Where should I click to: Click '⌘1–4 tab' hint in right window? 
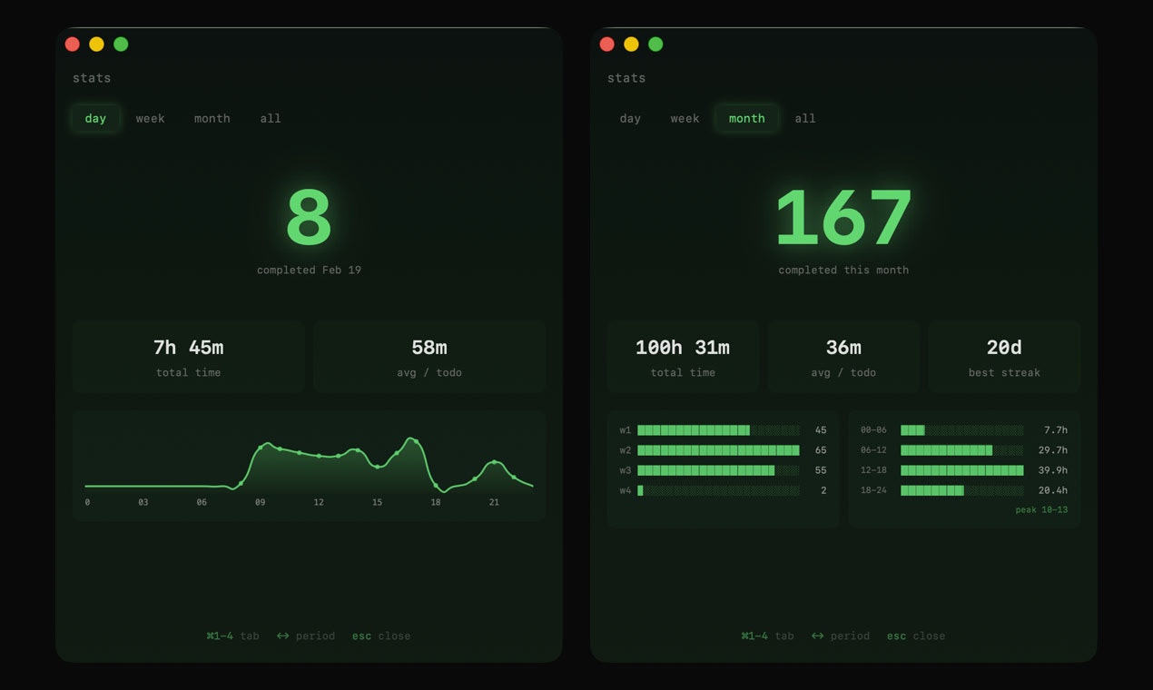(x=768, y=636)
